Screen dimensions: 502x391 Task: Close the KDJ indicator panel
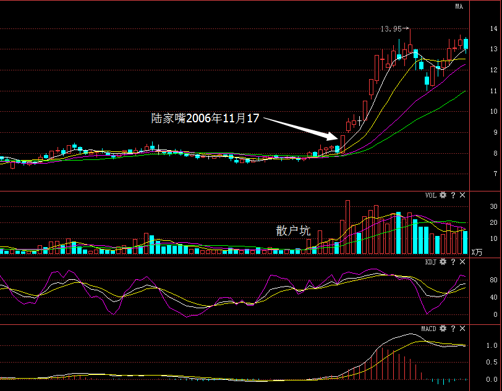462,262
